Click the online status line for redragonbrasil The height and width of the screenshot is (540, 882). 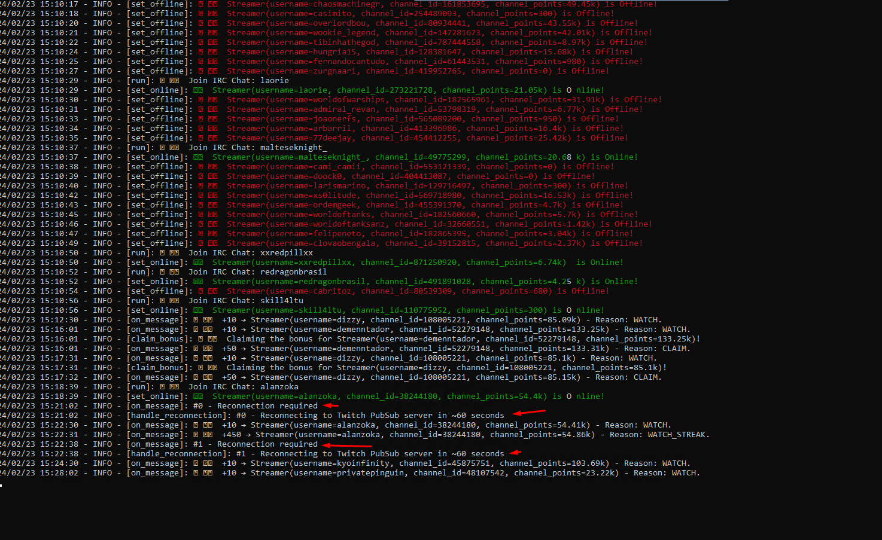pyautogui.click(x=425, y=282)
